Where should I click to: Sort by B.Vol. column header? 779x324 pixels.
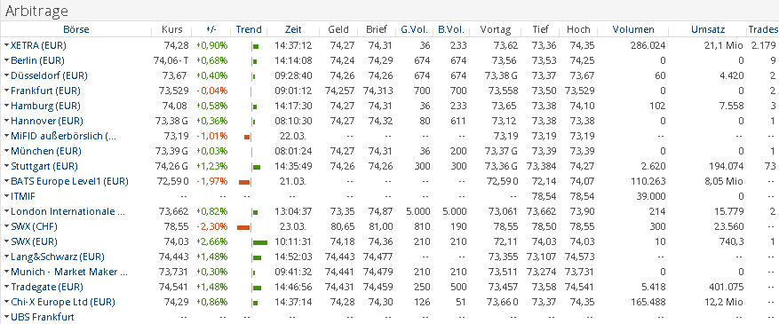(x=452, y=29)
